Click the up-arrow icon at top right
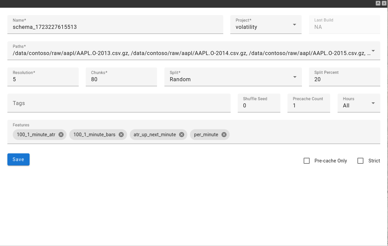Viewport: 388px width, 246px height. [x=378, y=3]
